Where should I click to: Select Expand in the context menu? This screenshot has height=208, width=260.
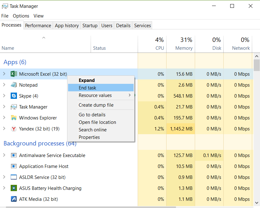coord(101,80)
